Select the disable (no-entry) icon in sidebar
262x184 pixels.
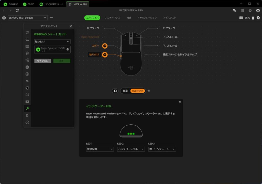(x=27, y=122)
